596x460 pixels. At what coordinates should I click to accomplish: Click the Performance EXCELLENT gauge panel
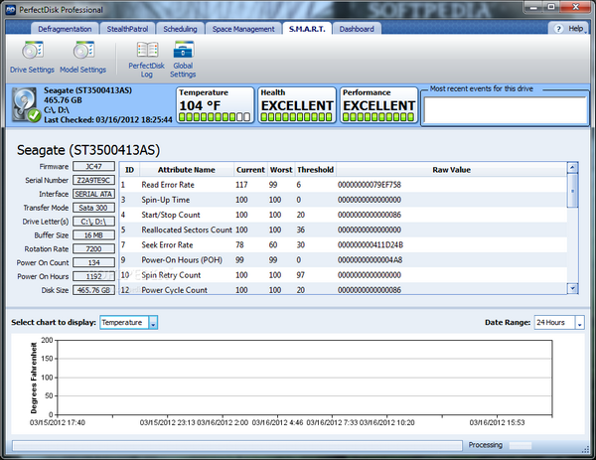[x=379, y=105]
